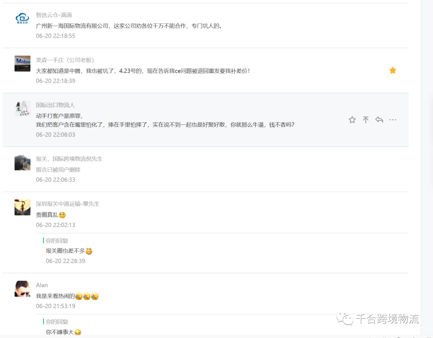Pin 国际出口物流人's comment to the top
Viewport: 433px width, 338px height.
pos(366,119)
